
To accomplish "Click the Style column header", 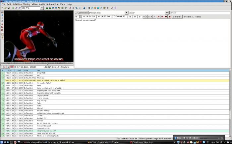I will click(30, 71).
